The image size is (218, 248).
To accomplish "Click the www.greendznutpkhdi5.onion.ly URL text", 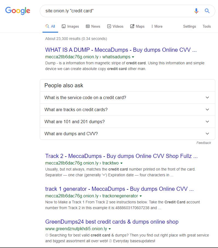I will pos(76,229).
